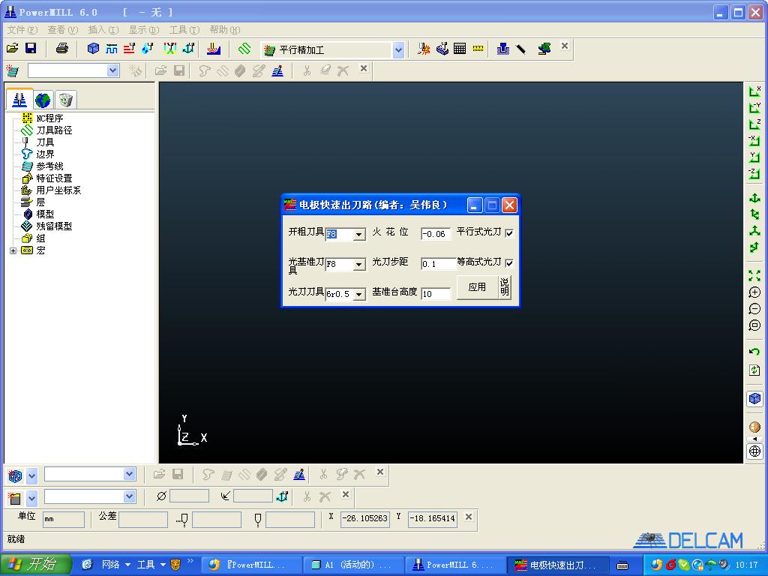Close the main toolbar with its X
Image resolution: width=768 pixels, height=576 pixels.
coord(565,46)
